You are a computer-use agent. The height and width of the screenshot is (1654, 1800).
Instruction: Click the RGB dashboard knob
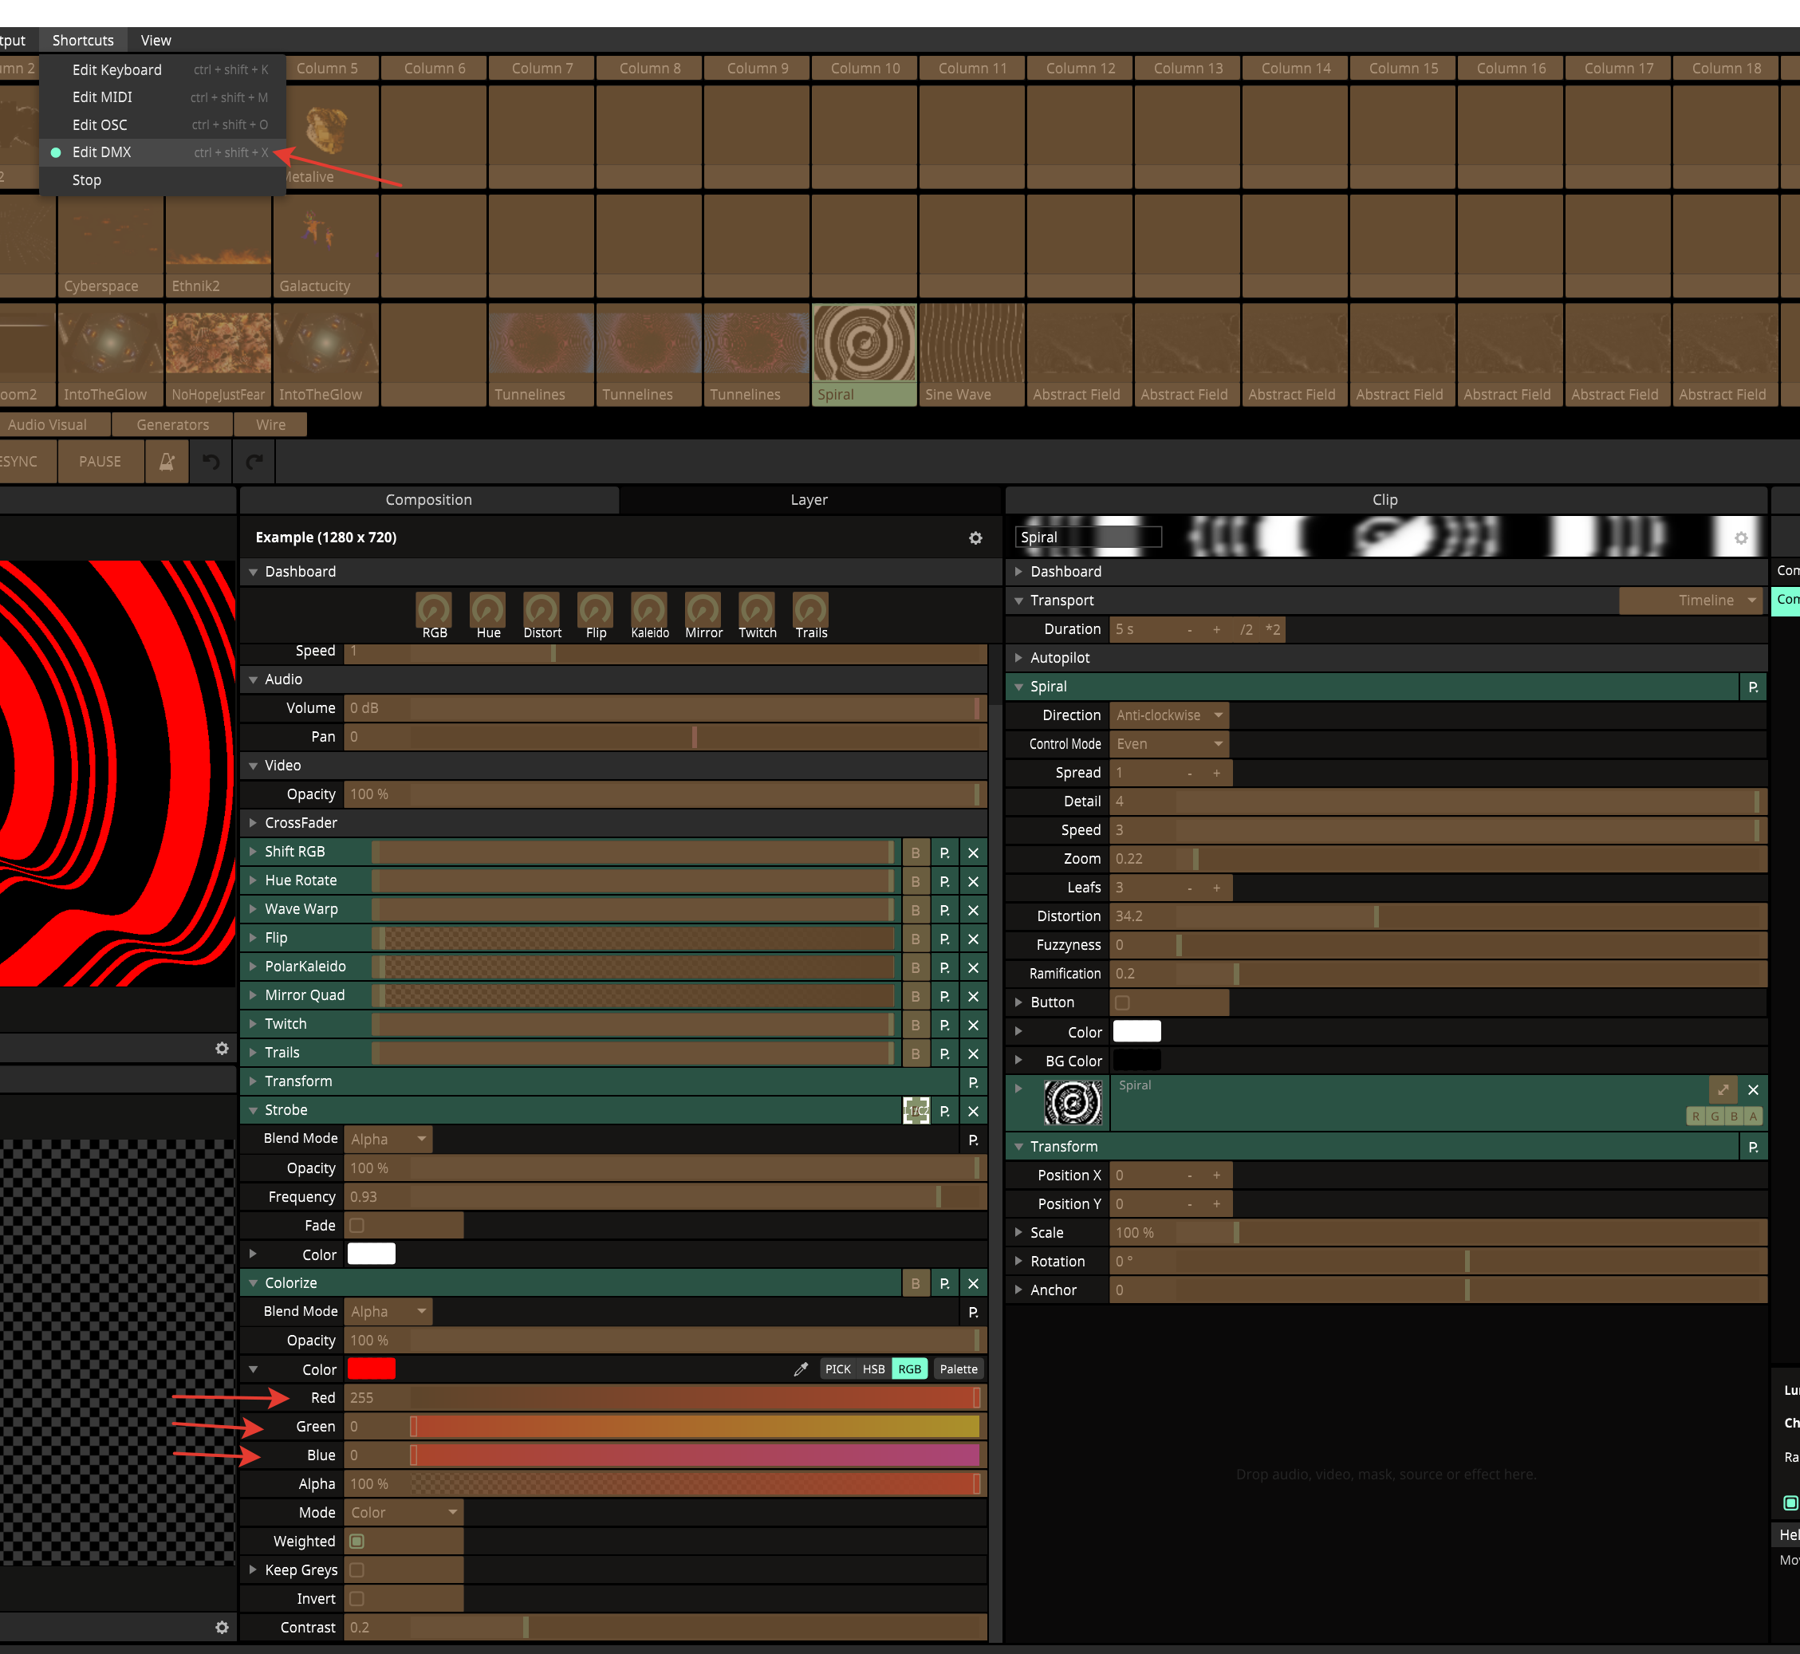click(434, 609)
